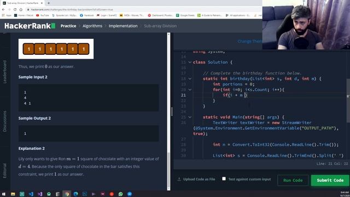Open Visual Studio from taskbar
This screenshot has height=197, width=350.
tap(40, 194)
